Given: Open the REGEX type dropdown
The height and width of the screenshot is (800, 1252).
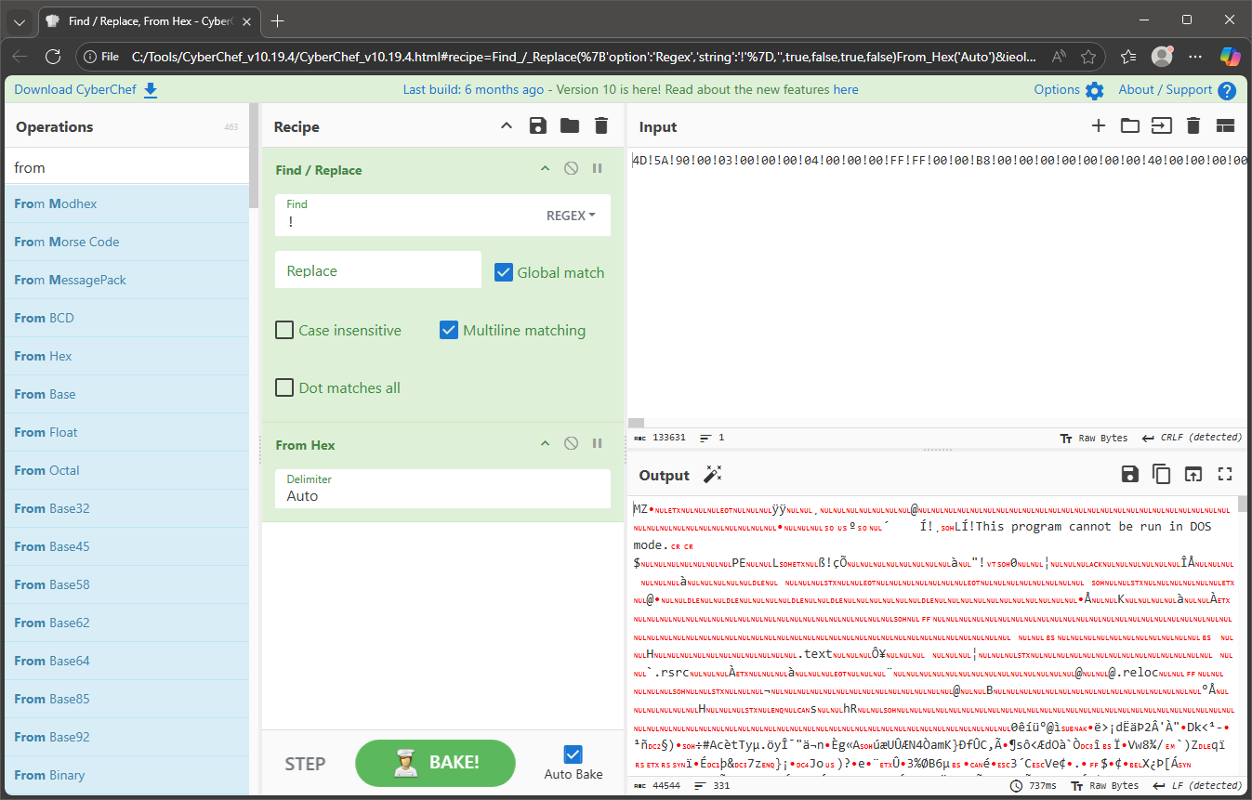Looking at the screenshot, I should point(571,216).
